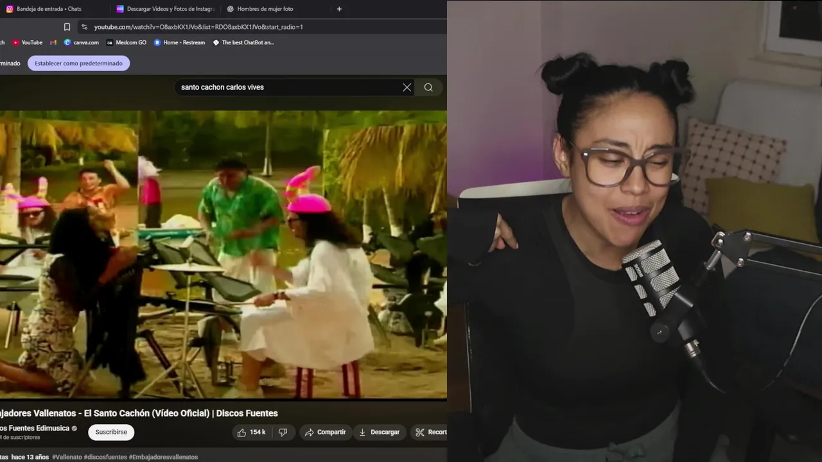Click the canva bookmark favicon

click(x=67, y=42)
